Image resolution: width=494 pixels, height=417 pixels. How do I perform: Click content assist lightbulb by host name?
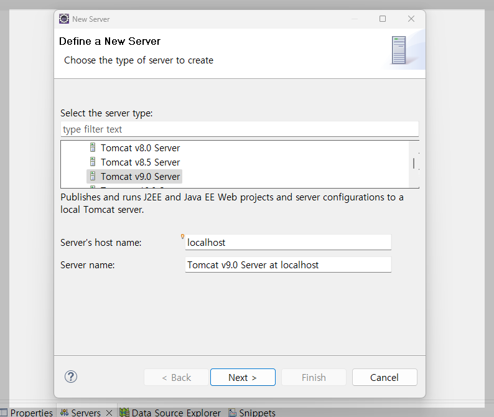(x=182, y=237)
